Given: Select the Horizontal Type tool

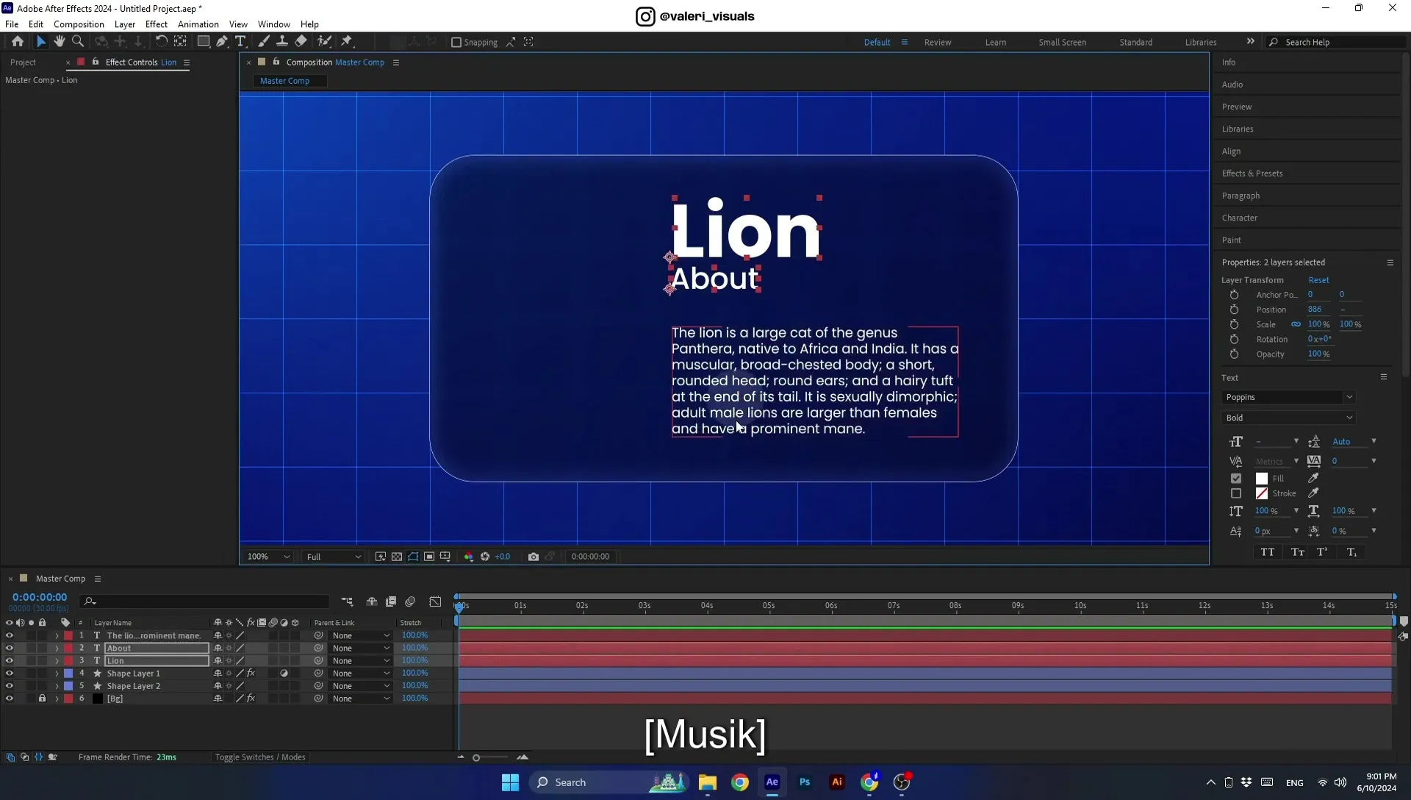Looking at the screenshot, I should coord(240,42).
